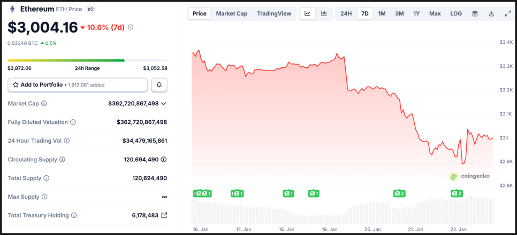This screenshot has height=235, width=517.
Task: Select the line chart view icon
Action: [307, 14]
